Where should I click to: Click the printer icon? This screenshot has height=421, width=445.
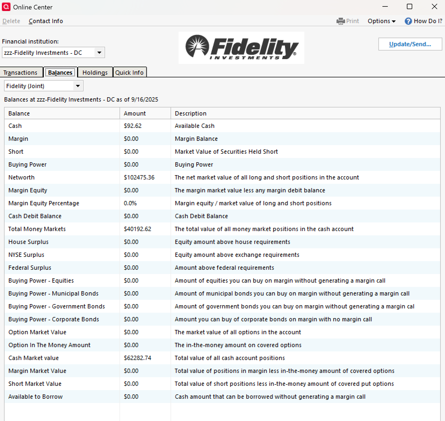coord(341,21)
